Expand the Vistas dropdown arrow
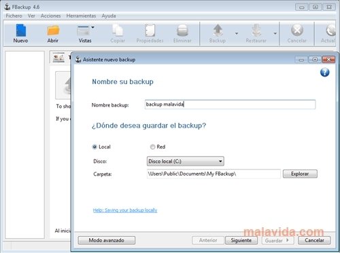 click(92, 27)
